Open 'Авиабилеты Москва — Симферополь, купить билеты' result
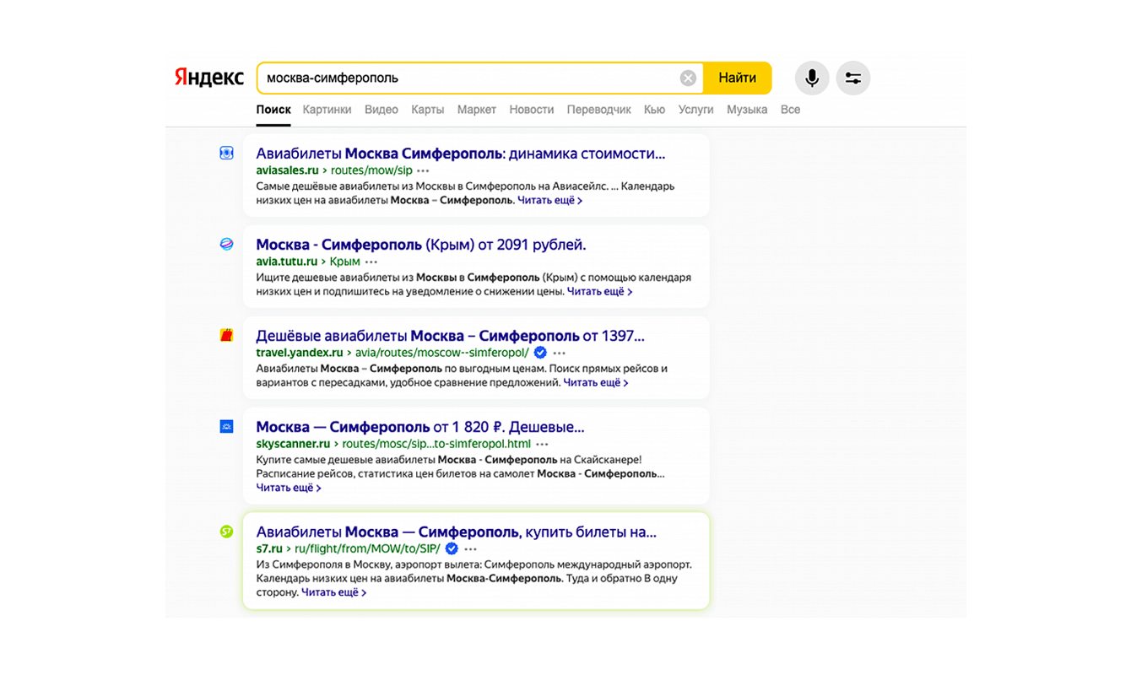Viewport: 1131px width, 675px height. [x=457, y=532]
